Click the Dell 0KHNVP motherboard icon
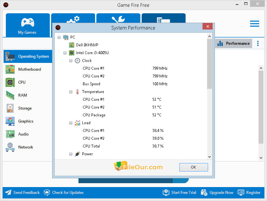 pyautogui.click(x=72, y=45)
